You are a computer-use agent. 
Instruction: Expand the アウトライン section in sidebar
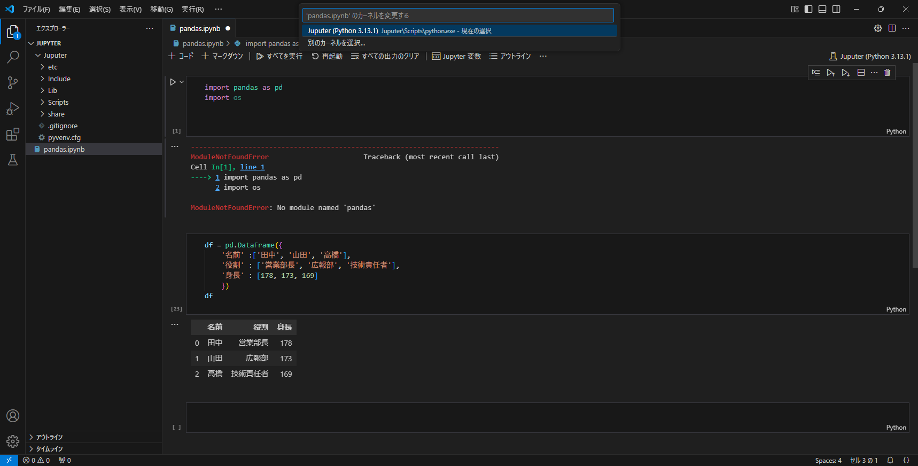pyautogui.click(x=49, y=437)
